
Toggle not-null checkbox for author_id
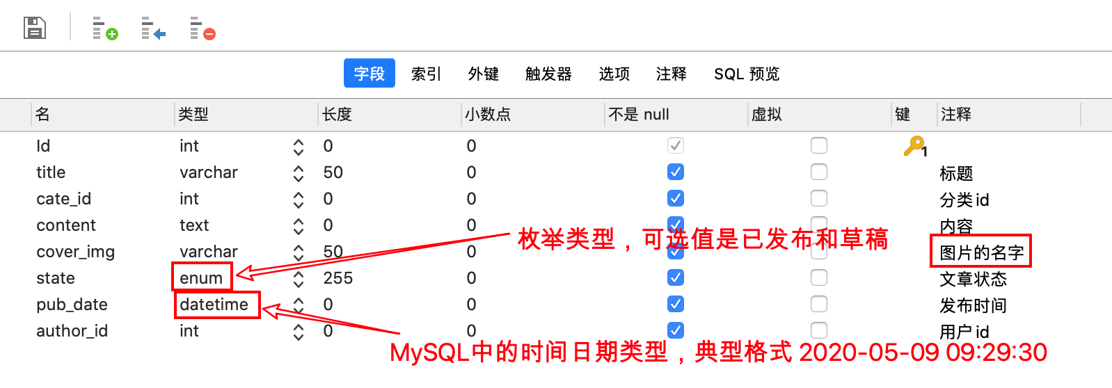pyautogui.click(x=676, y=330)
